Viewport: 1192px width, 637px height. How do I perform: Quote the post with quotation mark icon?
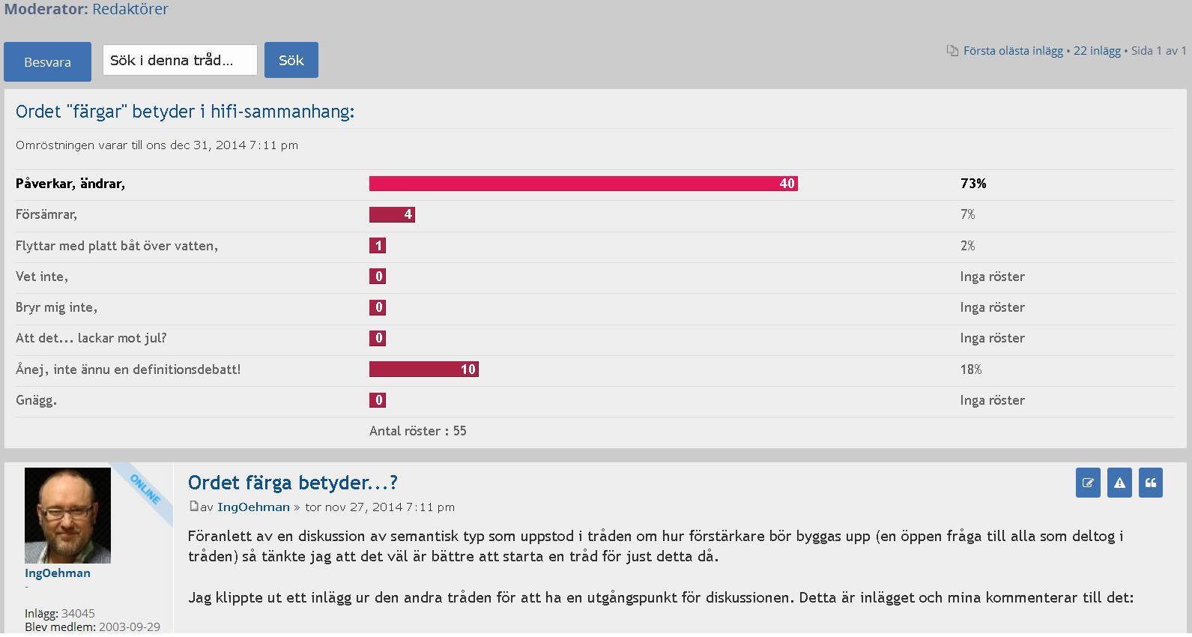coord(1151,483)
